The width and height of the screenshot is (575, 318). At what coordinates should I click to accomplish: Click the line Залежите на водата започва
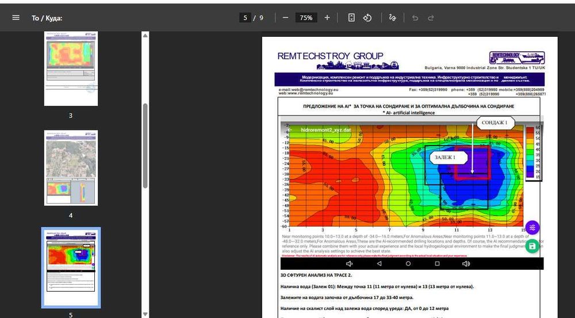pyautogui.click(x=347, y=297)
